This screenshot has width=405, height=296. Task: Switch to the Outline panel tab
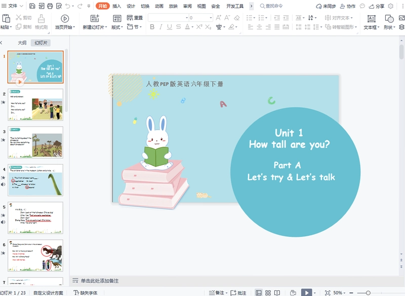point(22,43)
